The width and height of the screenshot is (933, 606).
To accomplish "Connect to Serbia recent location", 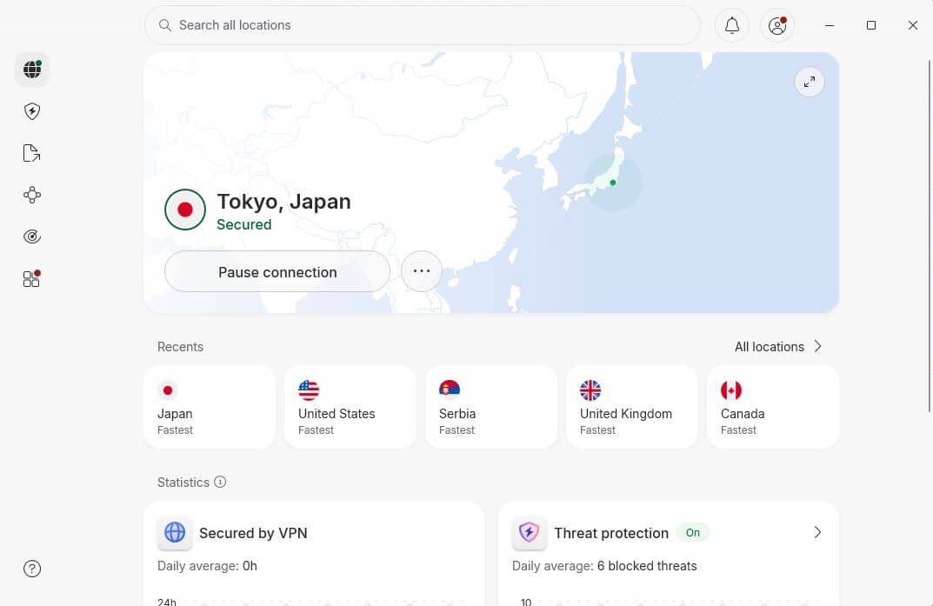I will [491, 407].
